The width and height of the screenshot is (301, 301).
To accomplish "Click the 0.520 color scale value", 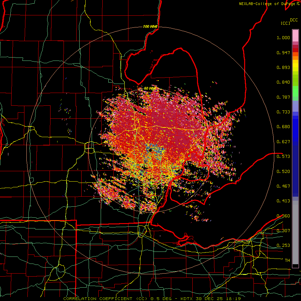I will point(283,171).
